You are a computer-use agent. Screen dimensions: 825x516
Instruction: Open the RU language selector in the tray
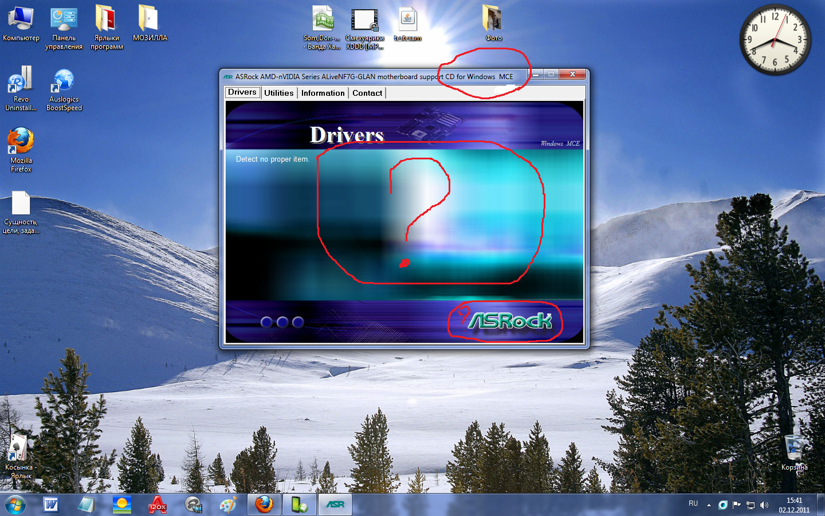click(x=693, y=503)
